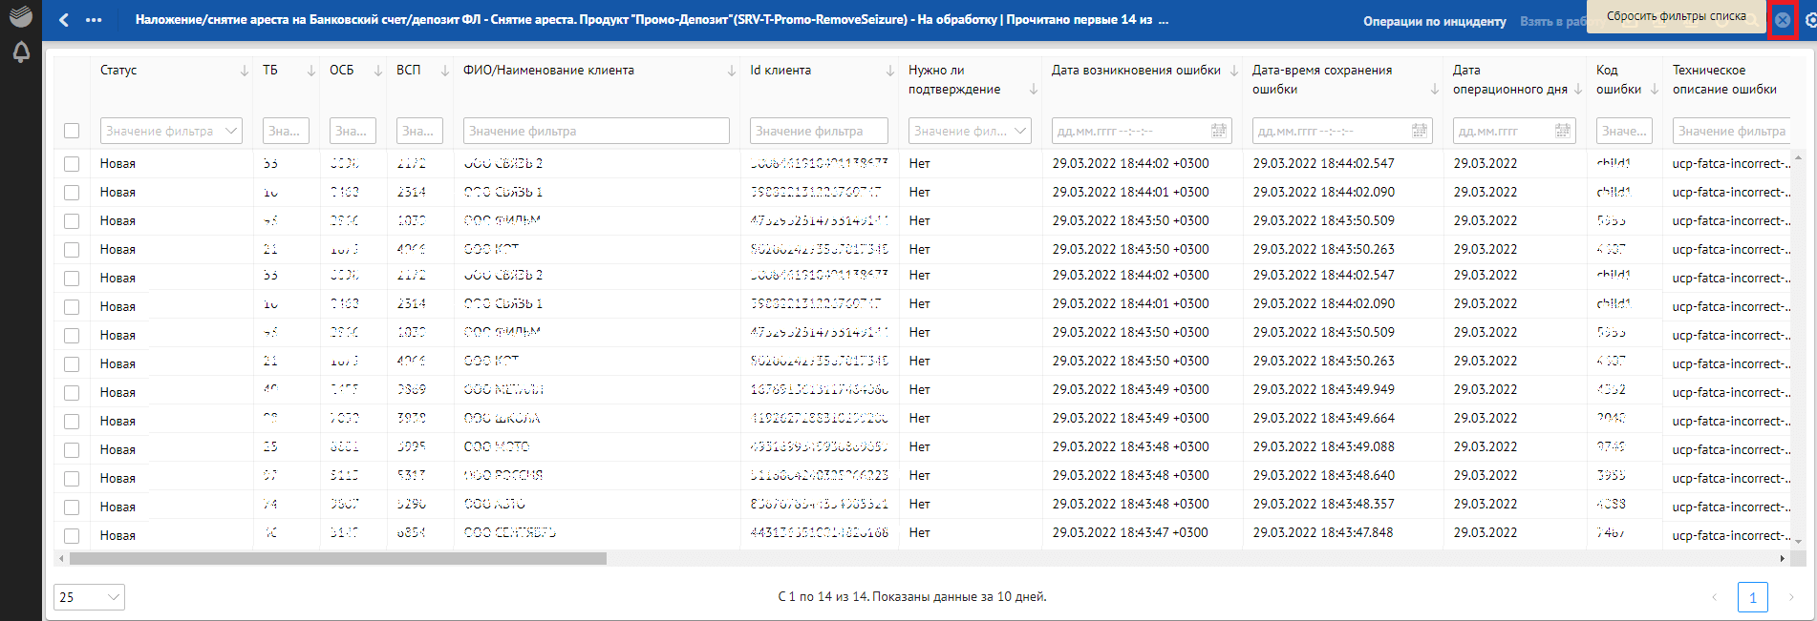Open the Операции по инциденту menu
The width and height of the screenshot is (1817, 621).
tap(1434, 21)
